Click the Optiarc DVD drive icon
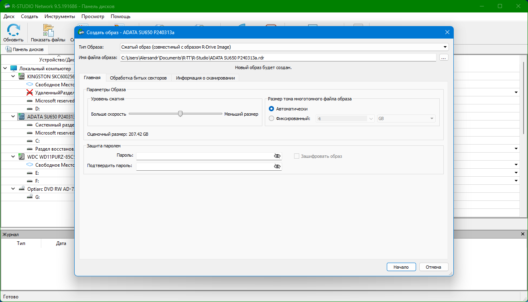Screen dimensions: 528x302 click(x=22, y=189)
